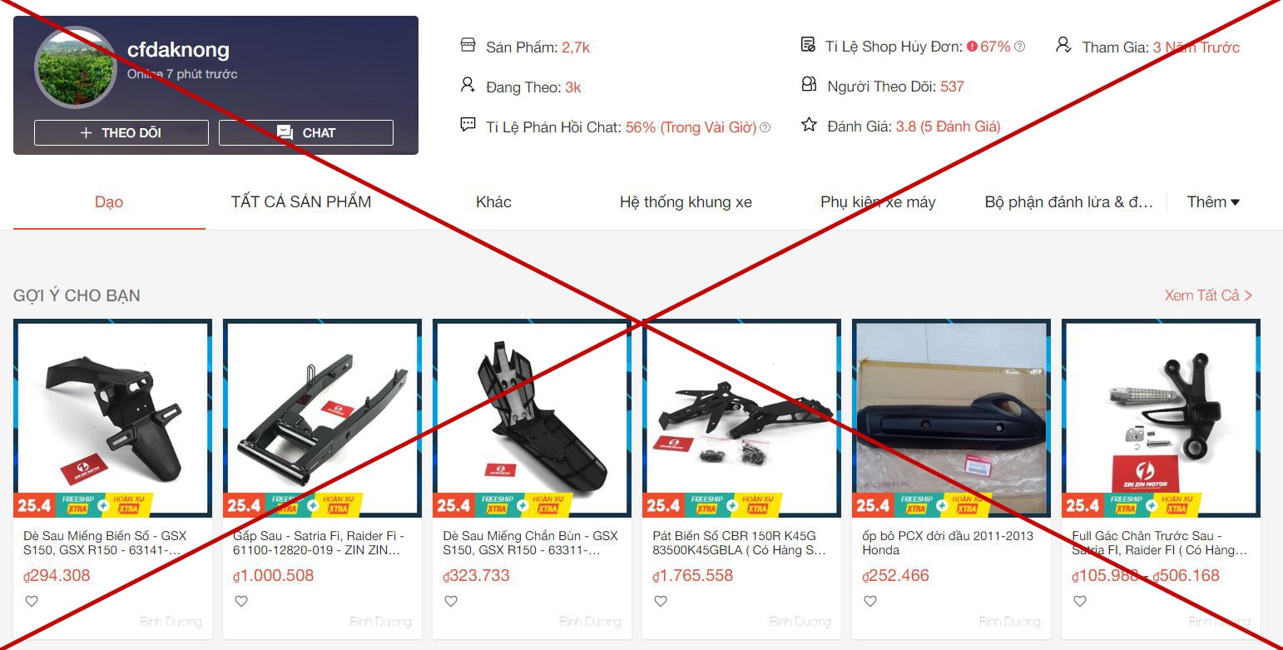The image size is (1283, 650).
Task: Switch to TẤT CẢ SẢN PHẨM tab
Action: point(301,202)
